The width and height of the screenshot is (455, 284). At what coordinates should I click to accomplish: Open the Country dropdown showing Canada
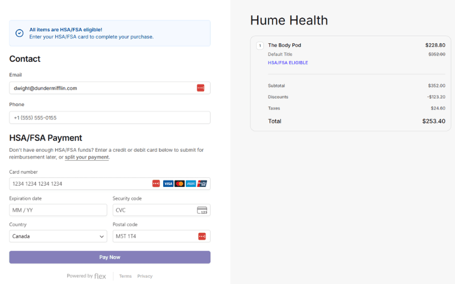(58, 236)
